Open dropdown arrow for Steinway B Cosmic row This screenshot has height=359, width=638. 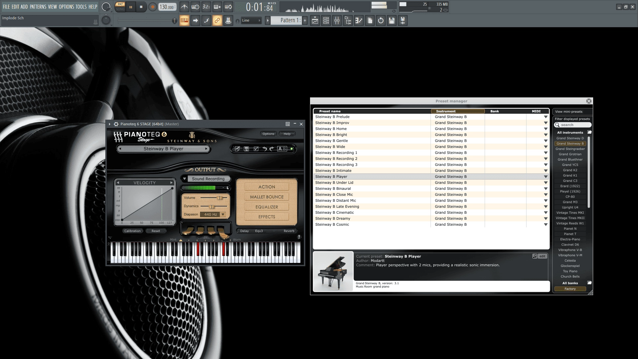tap(546, 225)
